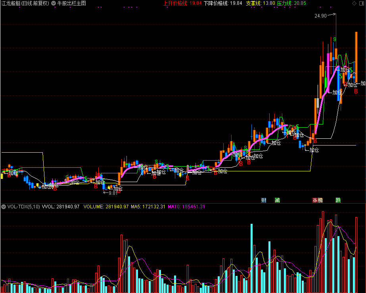
Task: Click the 24.90 high price label
Action: coord(320,16)
